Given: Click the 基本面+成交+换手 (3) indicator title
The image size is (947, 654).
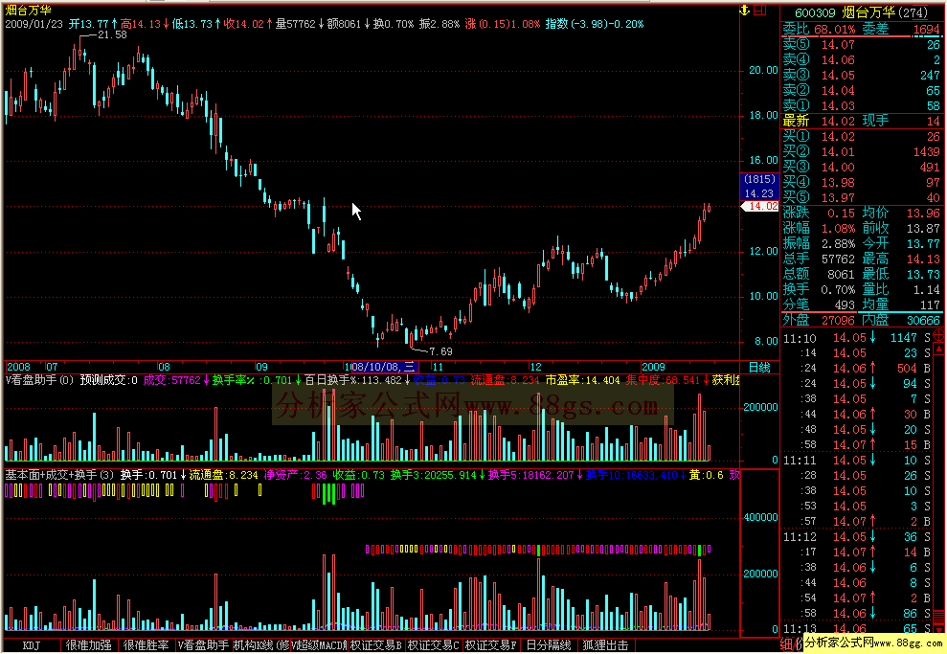Looking at the screenshot, I should 59,475.
